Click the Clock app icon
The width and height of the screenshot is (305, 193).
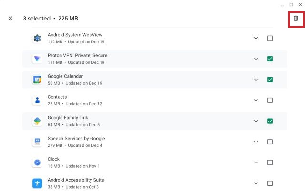click(x=37, y=163)
